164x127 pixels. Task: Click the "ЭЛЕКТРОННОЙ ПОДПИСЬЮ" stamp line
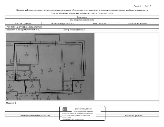83,111
